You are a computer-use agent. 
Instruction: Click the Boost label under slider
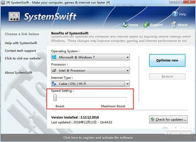pyautogui.click(x=60, y=106)
